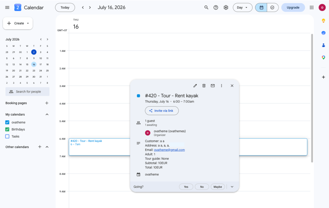Email event details envelope icon
Viewport: 329px width, 208px height.
point(213,86)
